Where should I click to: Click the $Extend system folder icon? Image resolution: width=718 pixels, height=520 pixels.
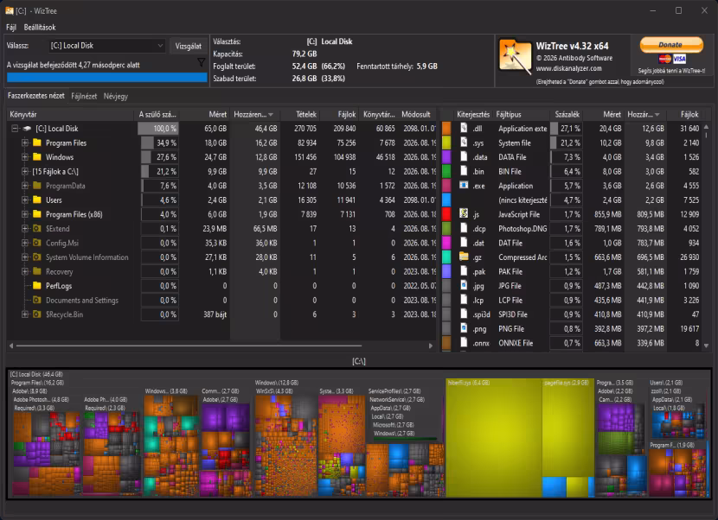37,228
